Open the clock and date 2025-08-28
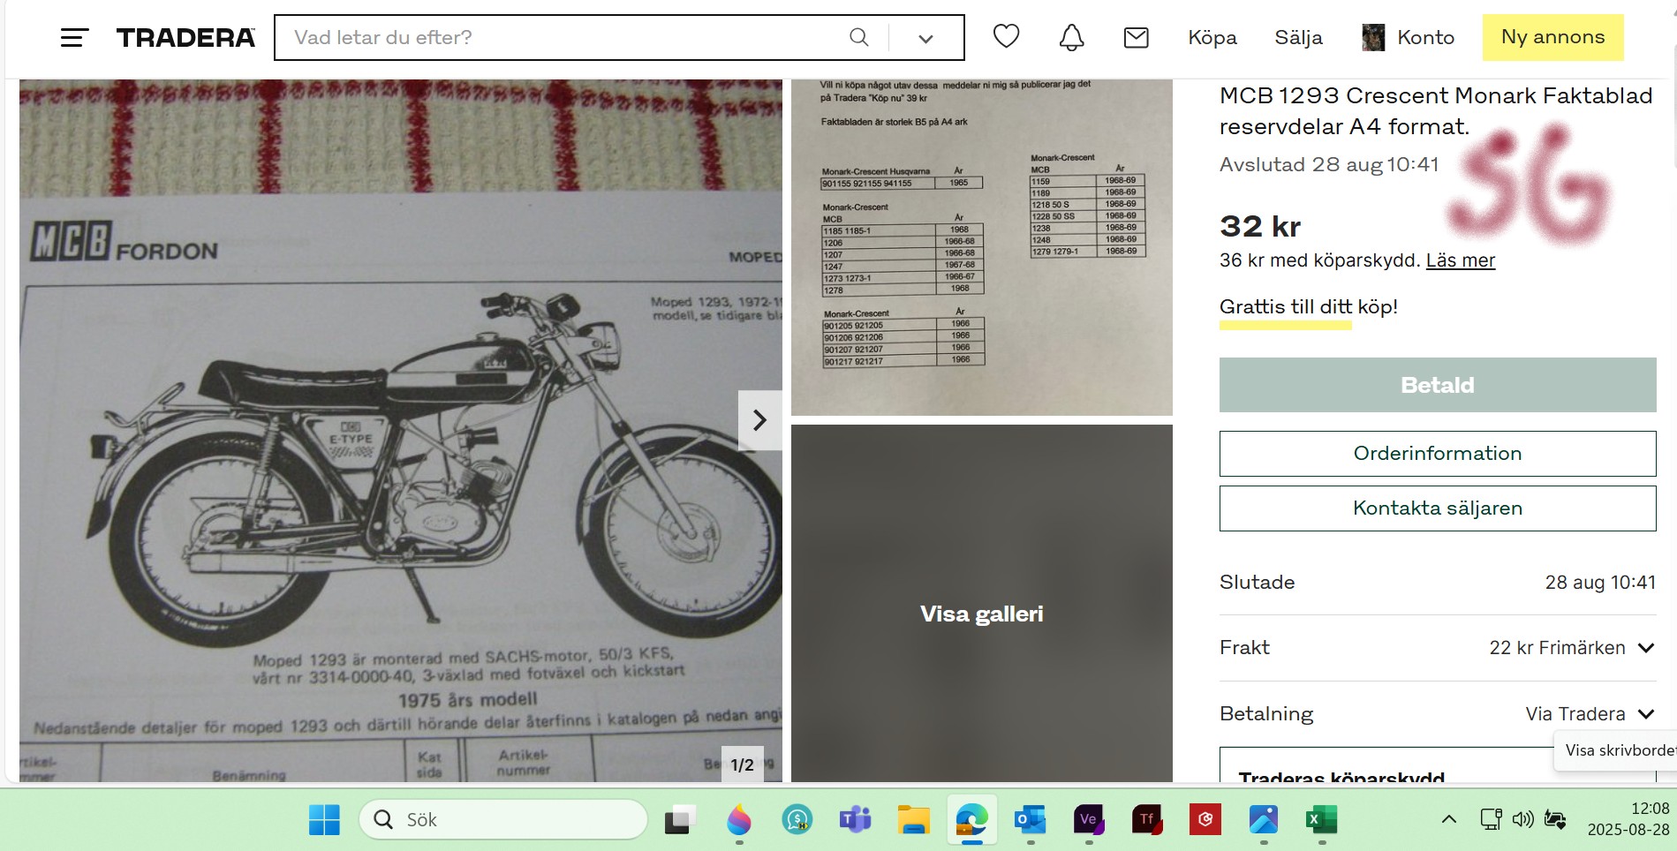Screen dimensions: 1677x851 click(x=1628, y=819)
